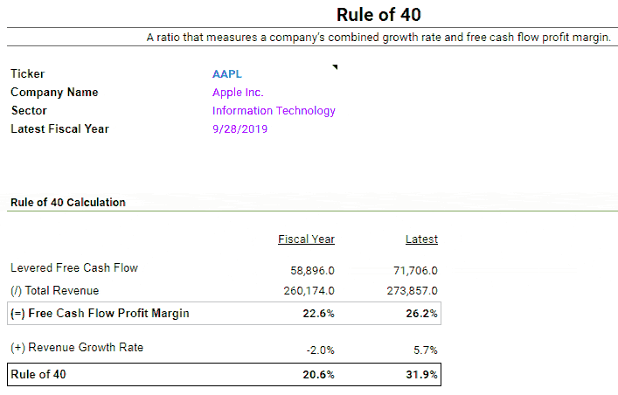Screen dimensions: 618x395
Task: Select the Apple Inc. company name
Action: click(238, 93)
